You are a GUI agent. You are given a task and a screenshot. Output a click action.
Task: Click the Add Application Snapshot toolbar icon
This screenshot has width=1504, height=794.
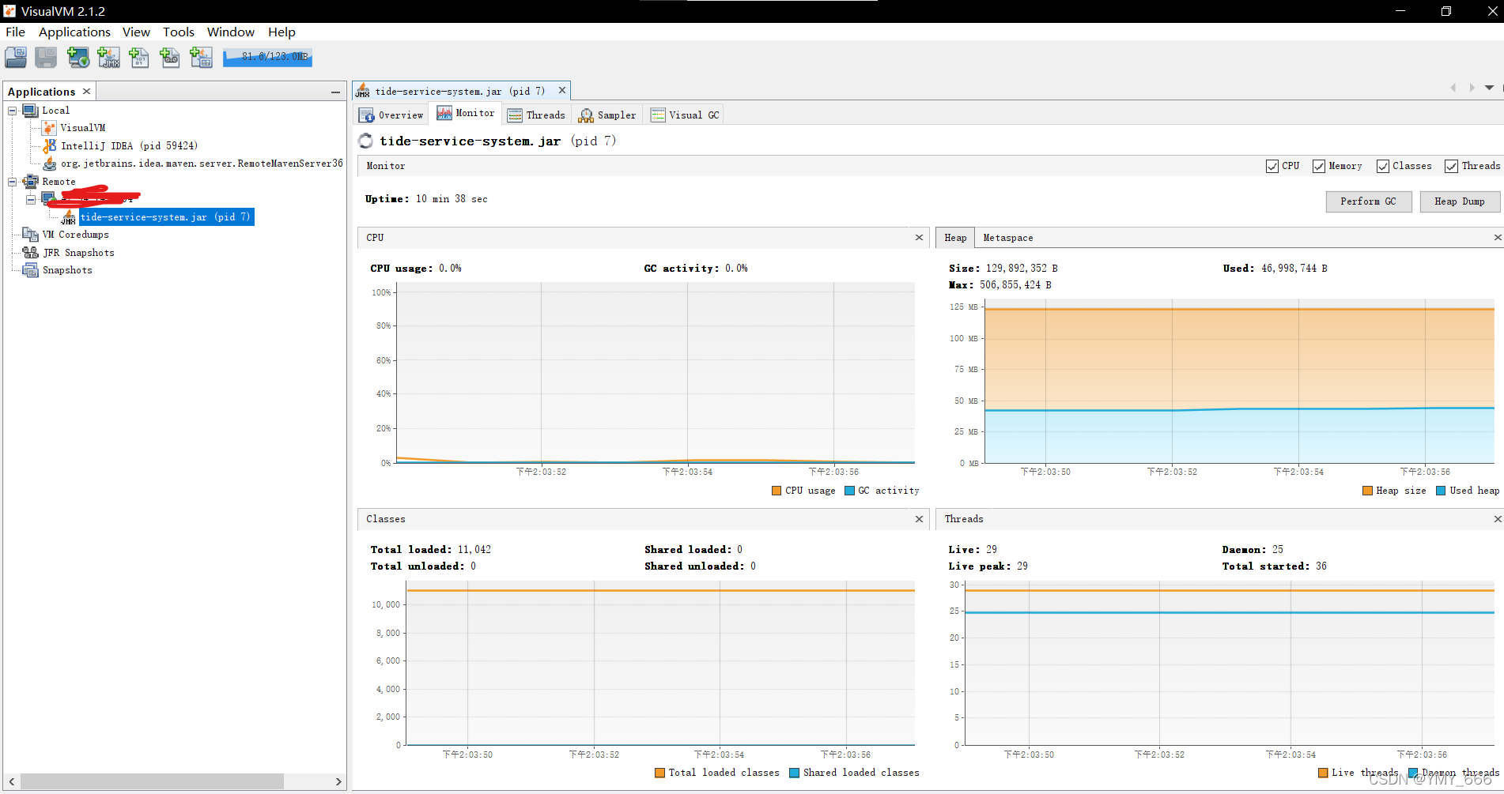click(201, 57)
